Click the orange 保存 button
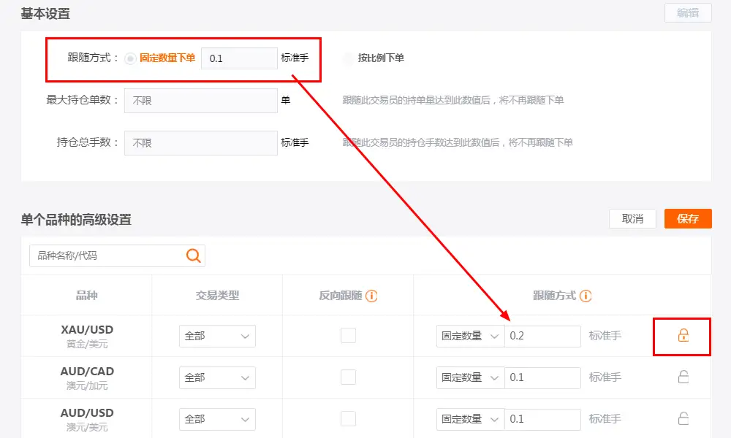 (x=688, y=219)
